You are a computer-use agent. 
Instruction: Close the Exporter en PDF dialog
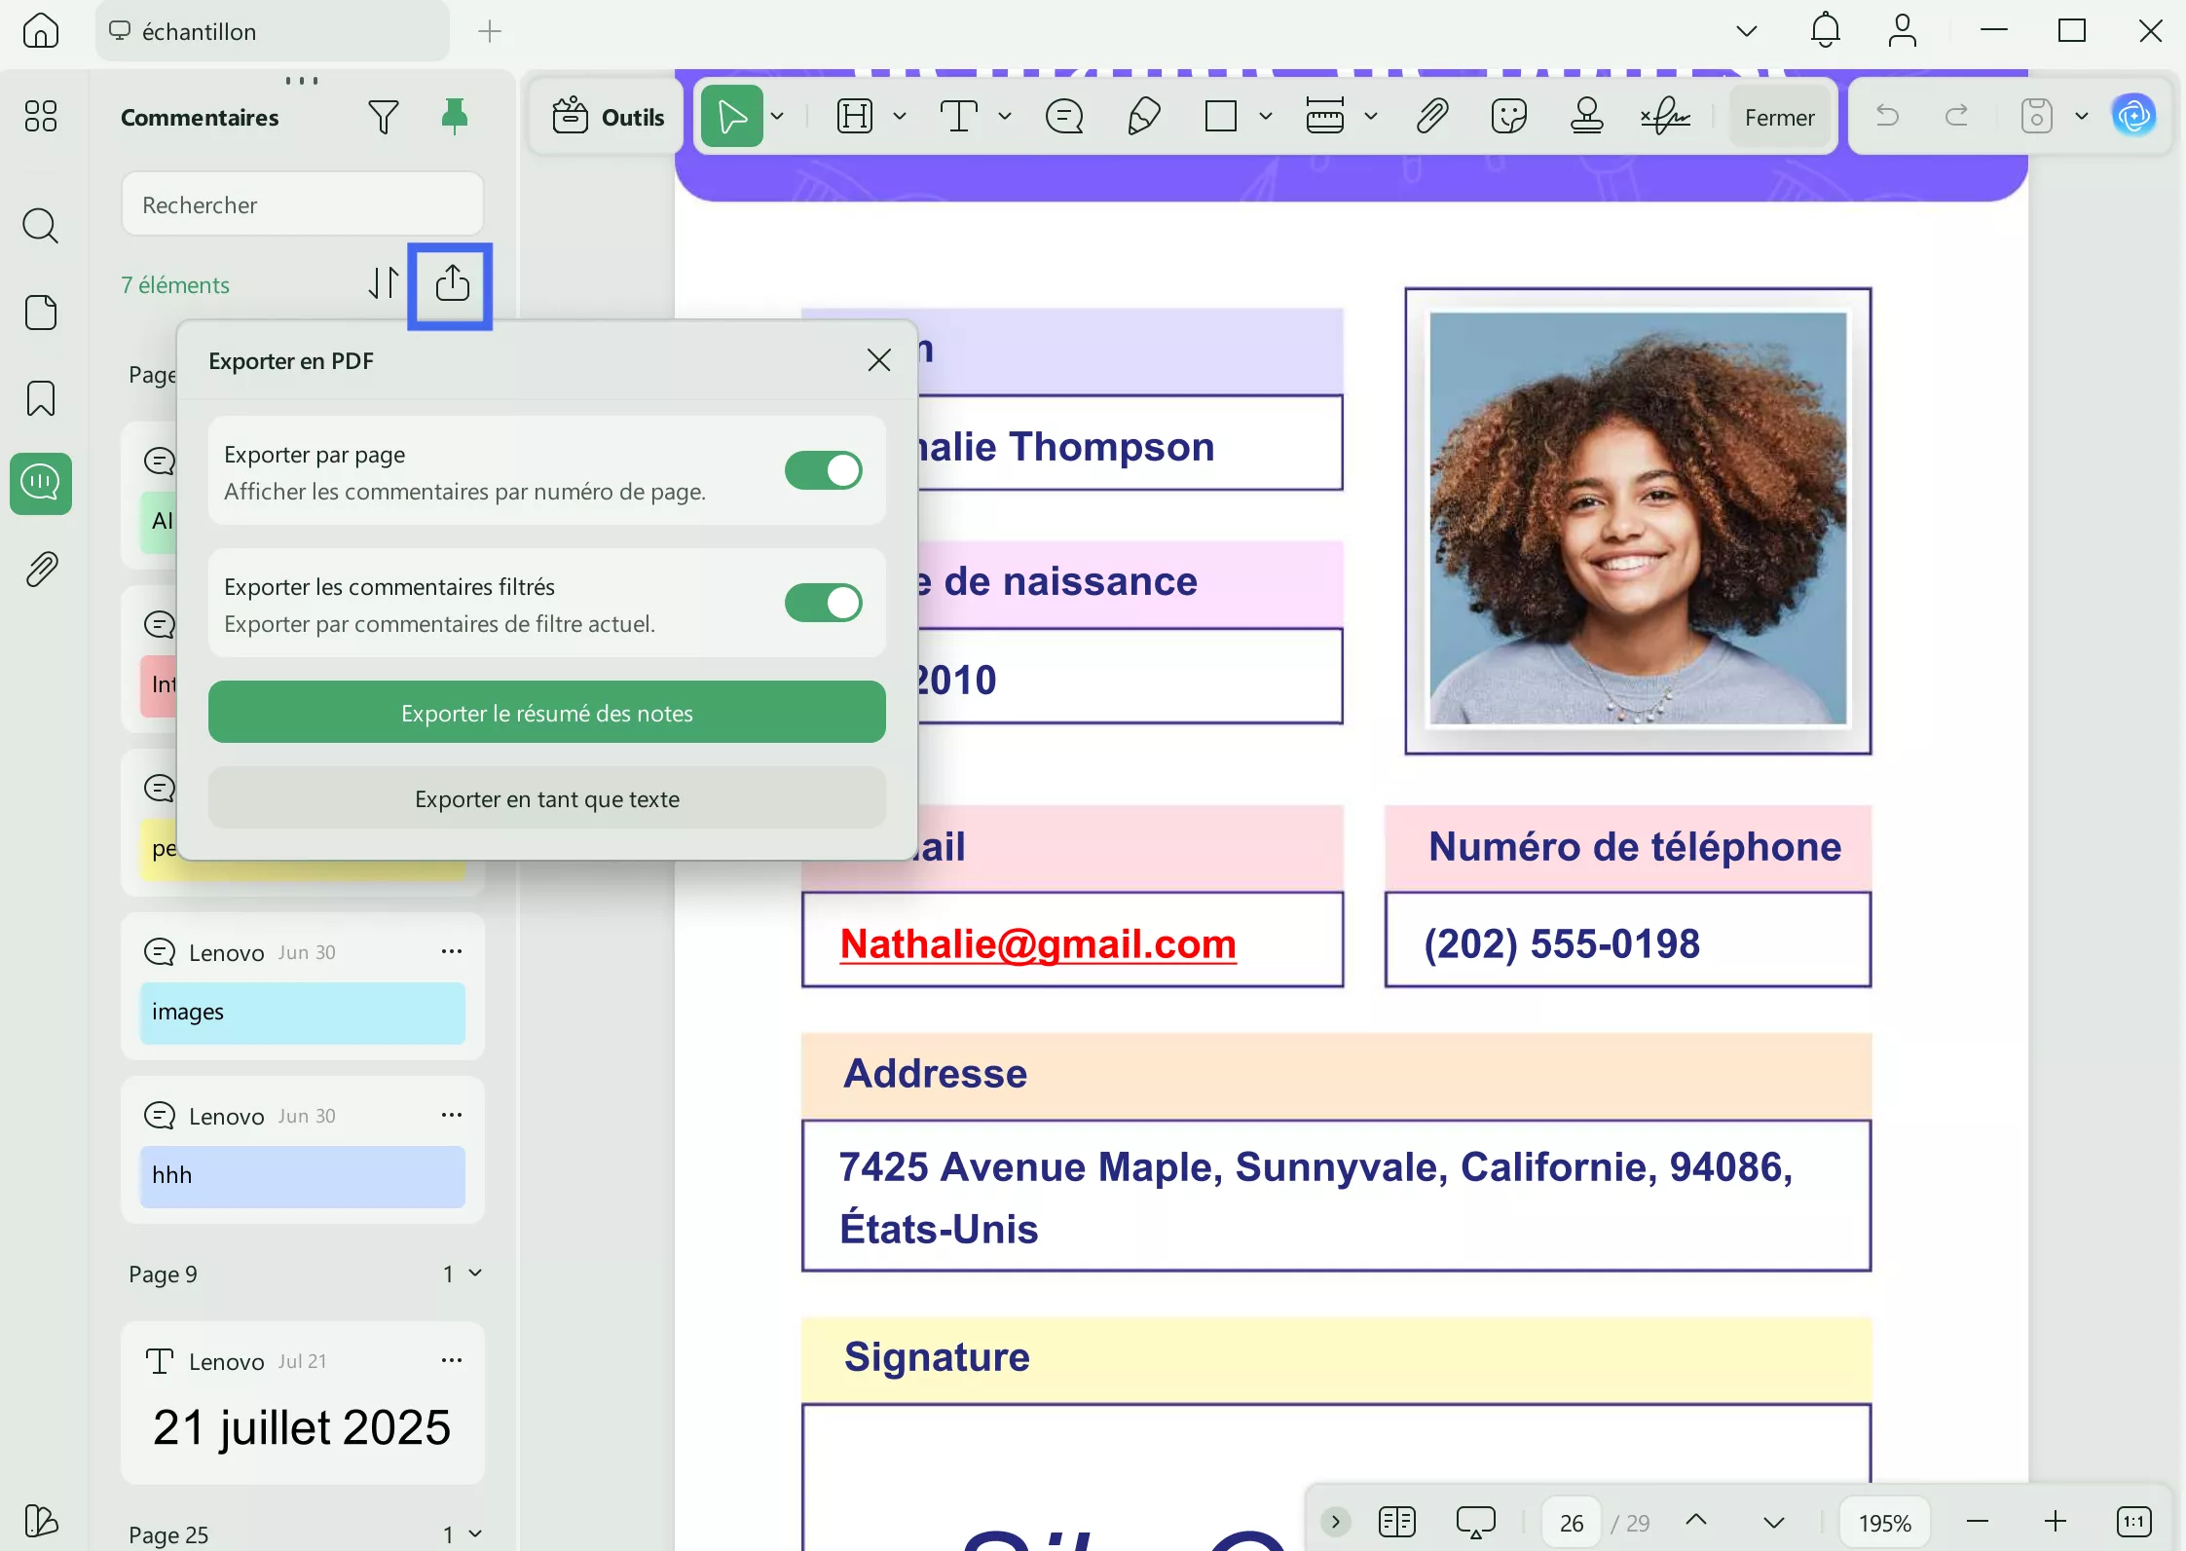point(878,361)
